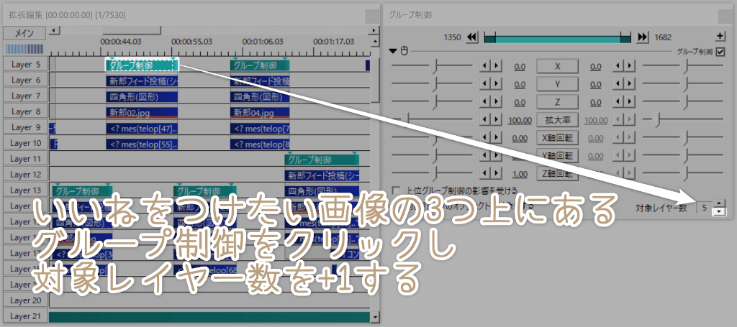Click timeline horizontal scroll right arrow
This screenshot has width=737, height=327.
pos(374,30)
